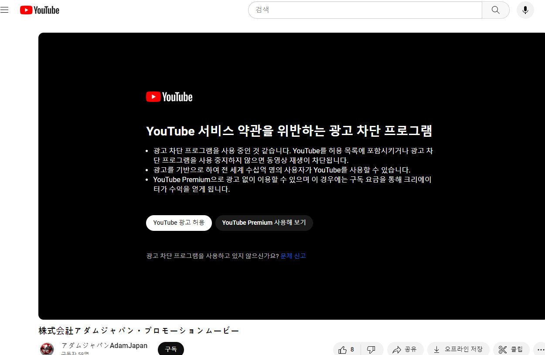545x355 pixels.
Task: Focus the 검색 search input field
Action: (x=364, y=10)
